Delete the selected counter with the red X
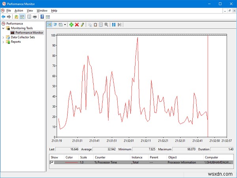 (x=77, y=25)
